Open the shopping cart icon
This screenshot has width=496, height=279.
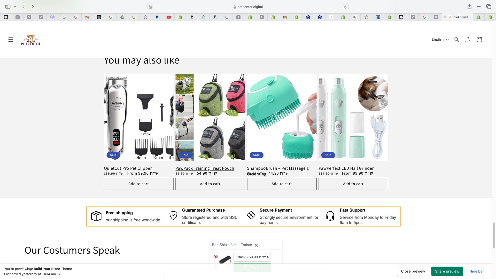coord(479,40)
